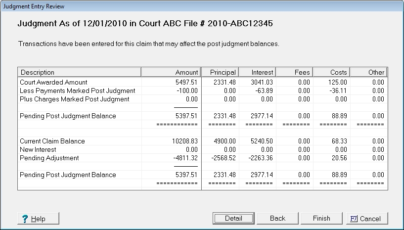The image size is (404, 230).
Task: Click Finish to complete judgment review
Action: (321, 218)
